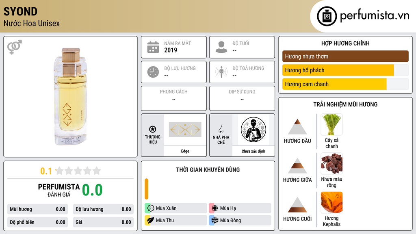Click the Độ lưu hương 0.00 score row
This screenshot has height=234, width=416.
(x=103, y=209)
